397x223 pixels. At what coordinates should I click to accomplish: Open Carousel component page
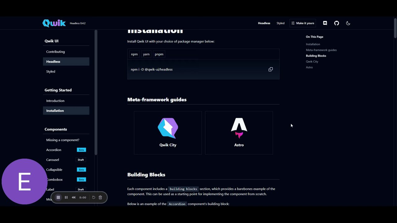pos(52,160)
